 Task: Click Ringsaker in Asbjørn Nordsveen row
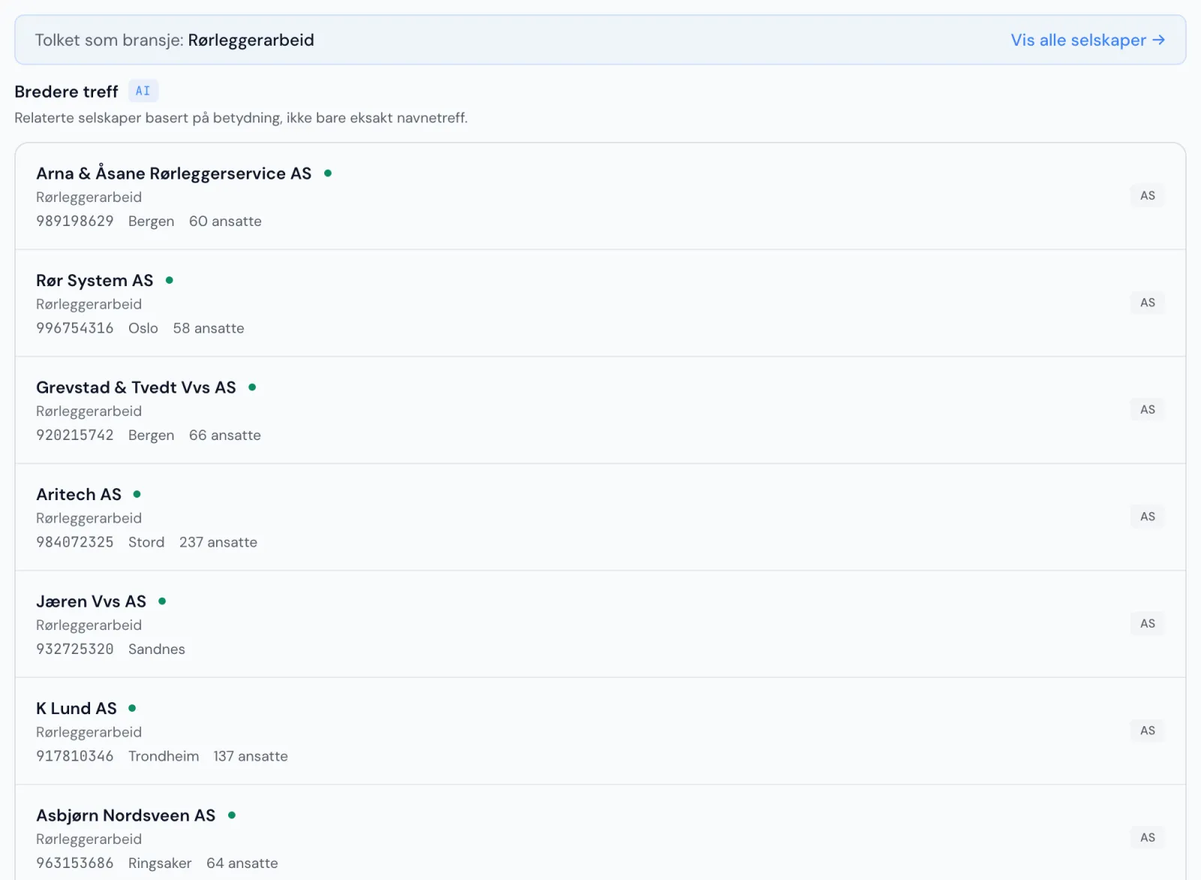coord(160,863)
